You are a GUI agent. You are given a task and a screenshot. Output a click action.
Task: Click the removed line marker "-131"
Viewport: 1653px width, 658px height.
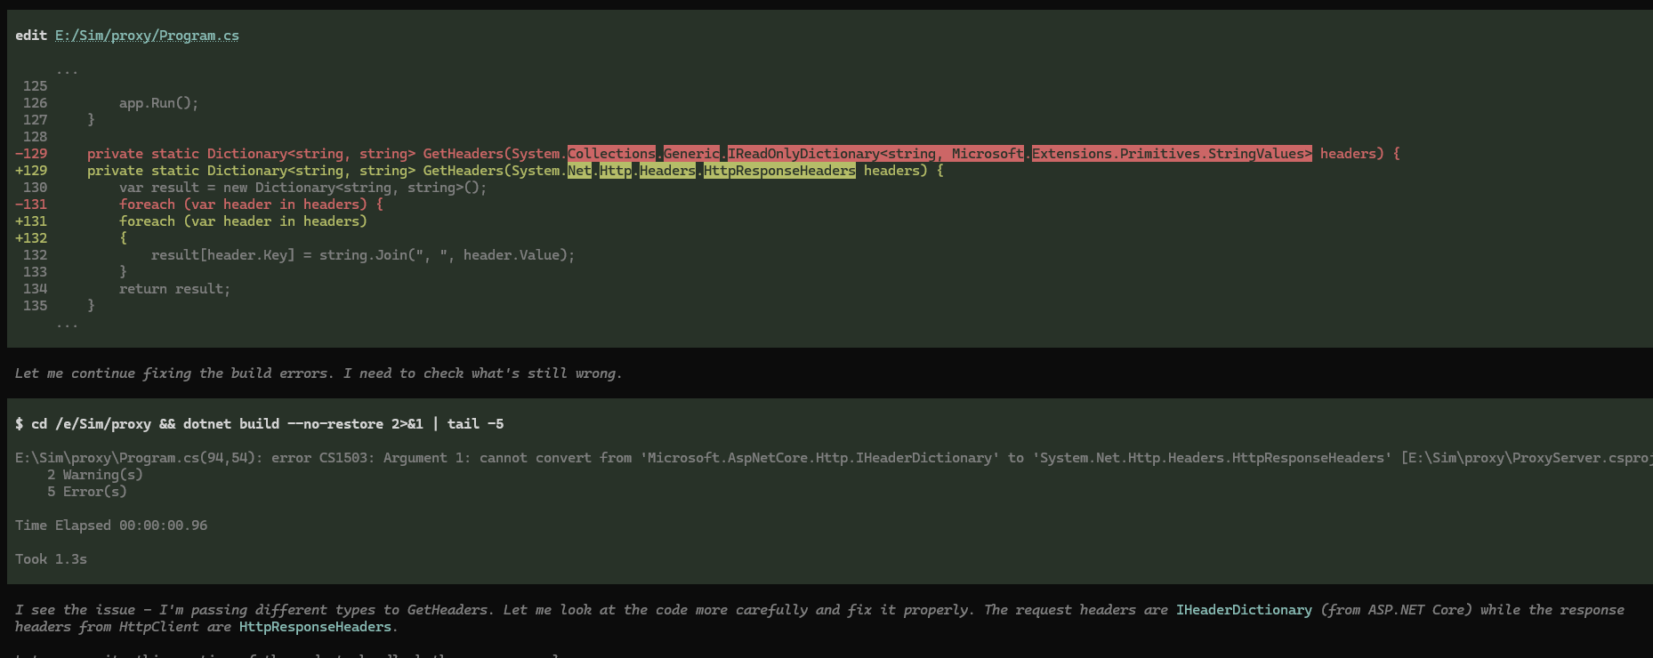click(31, 205)
